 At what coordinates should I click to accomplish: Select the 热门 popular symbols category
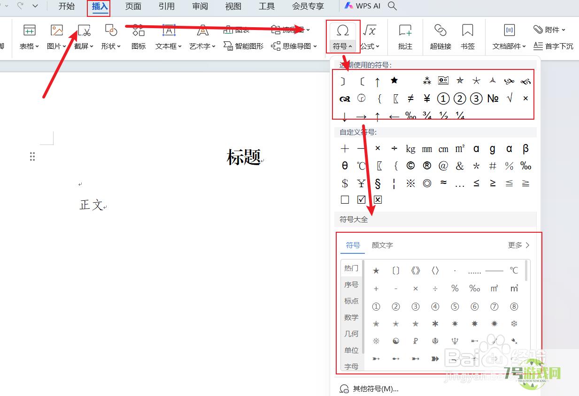click(351, 268)
